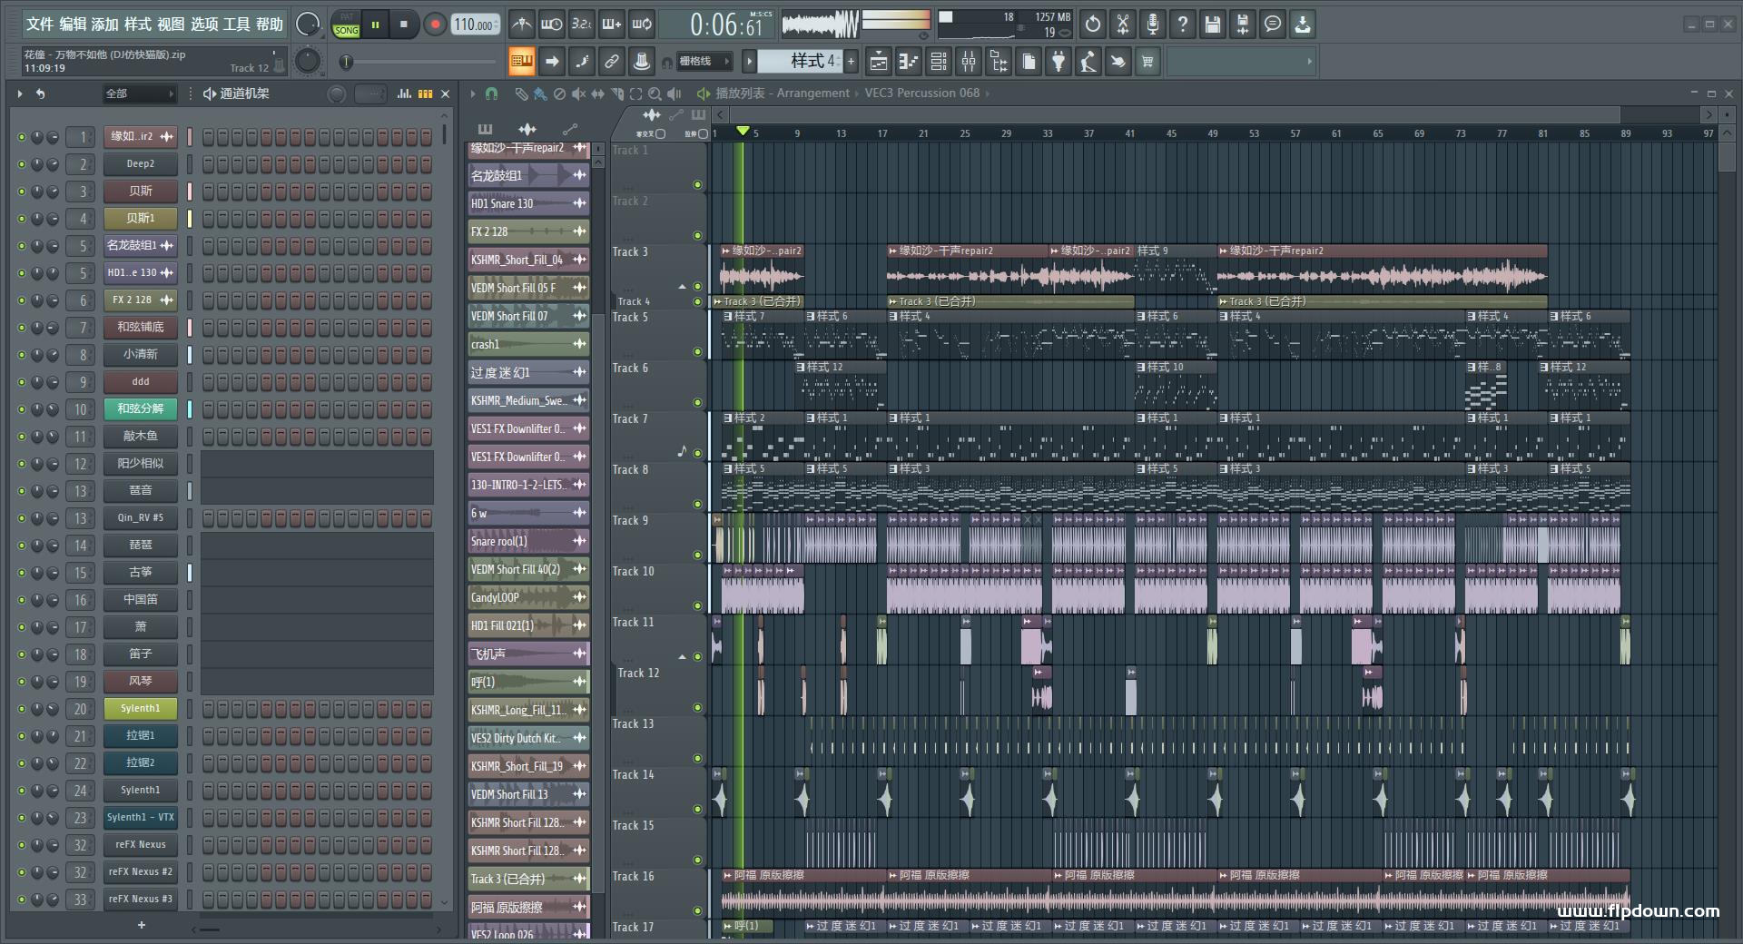The height and width of the screenshot is (944, 1743).
Task: Select the playlist Zoom magnifier tool
Action: coord(655,93)
